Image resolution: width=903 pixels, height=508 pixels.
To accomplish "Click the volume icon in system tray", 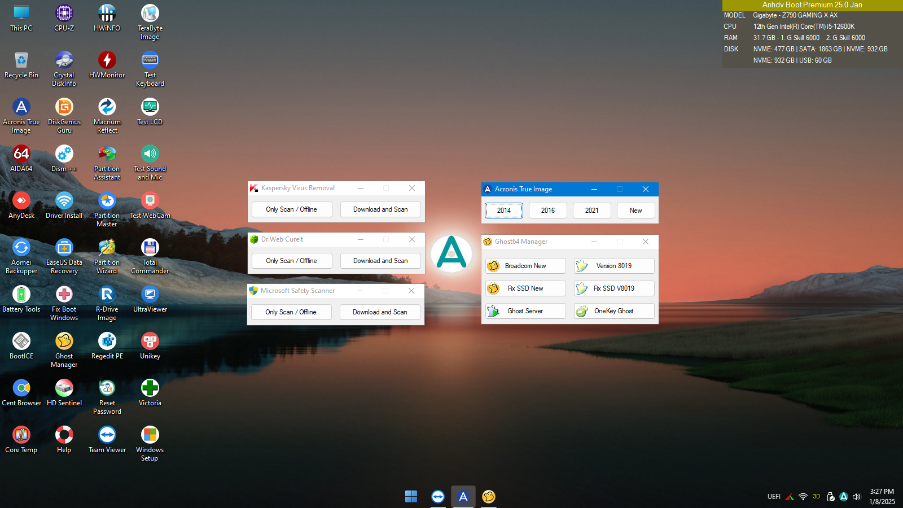I will [857, 497].
